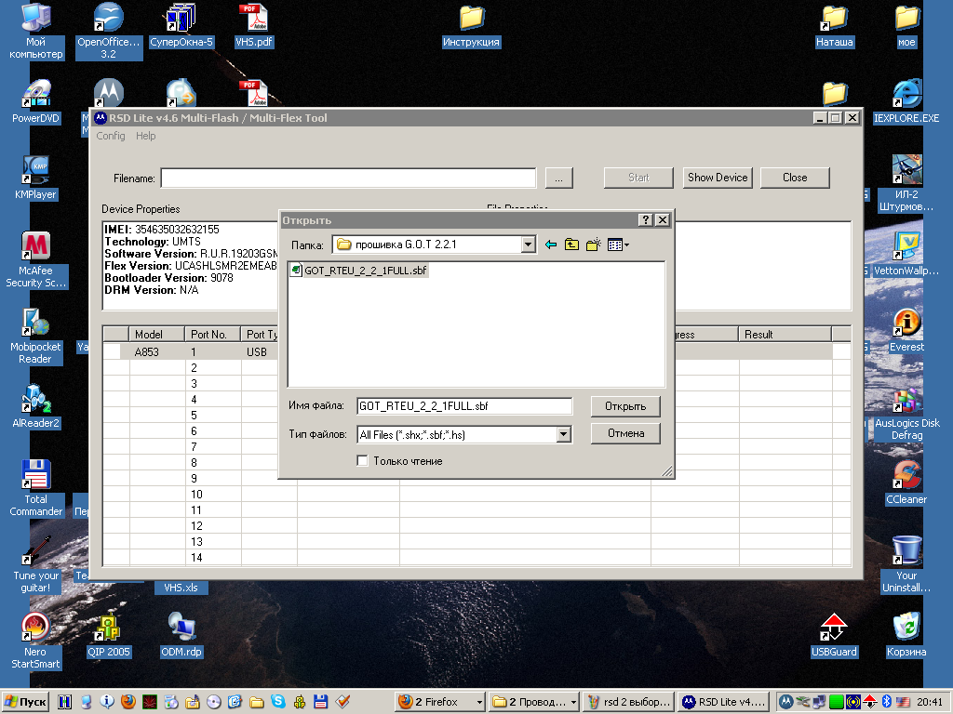The image size is (953, 714).
Task: Click the Открыть button to open file
Action: pyautogui.click(x=625, y=406)
